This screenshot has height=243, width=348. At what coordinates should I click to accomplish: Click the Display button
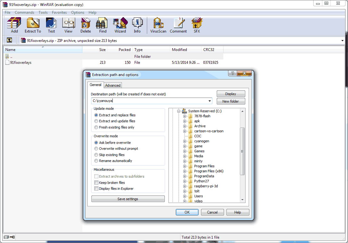click(231, 94)
